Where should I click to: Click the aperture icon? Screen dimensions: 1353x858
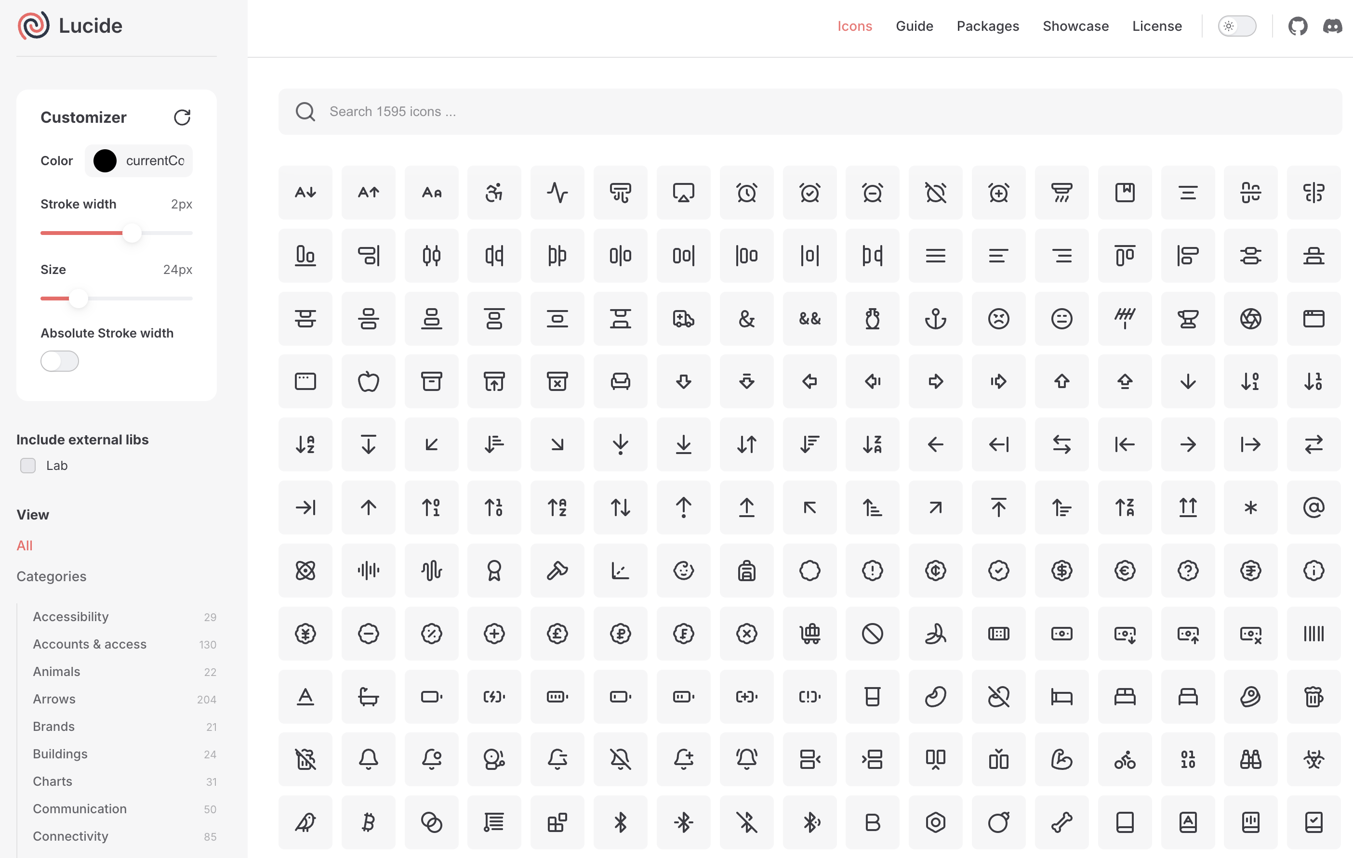1251,319
